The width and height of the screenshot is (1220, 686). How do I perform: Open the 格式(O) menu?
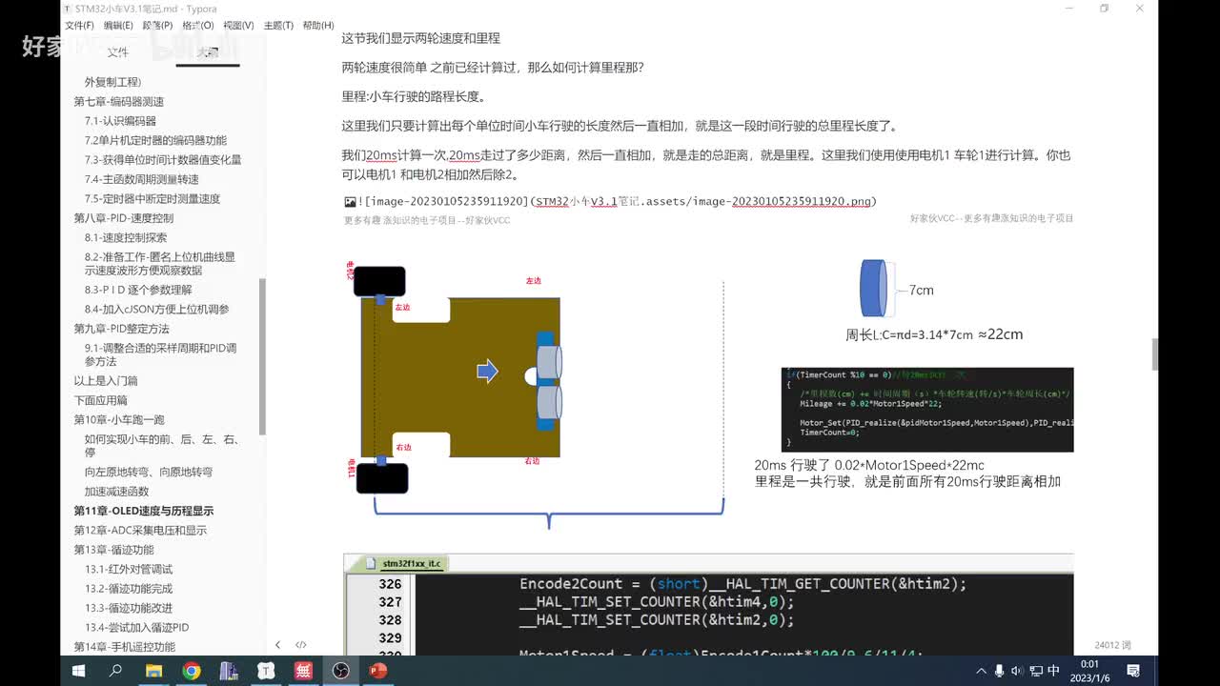[197, 26]
